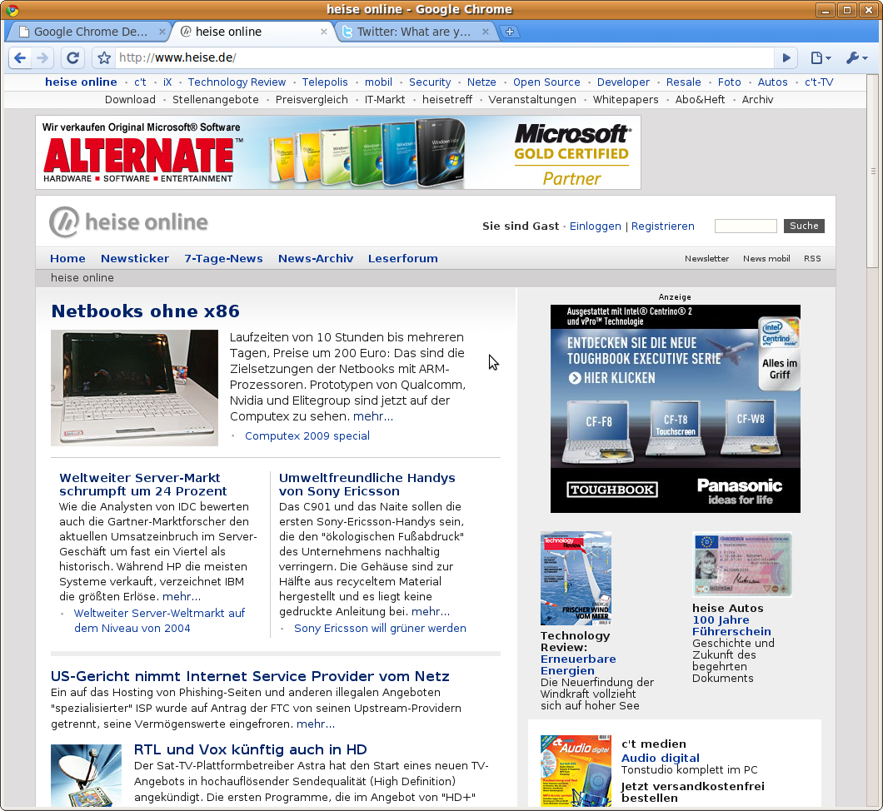Viewport: 883px width, 811px height.
Task: Open the Whitepapers link
Action: (x=625, y=100)
